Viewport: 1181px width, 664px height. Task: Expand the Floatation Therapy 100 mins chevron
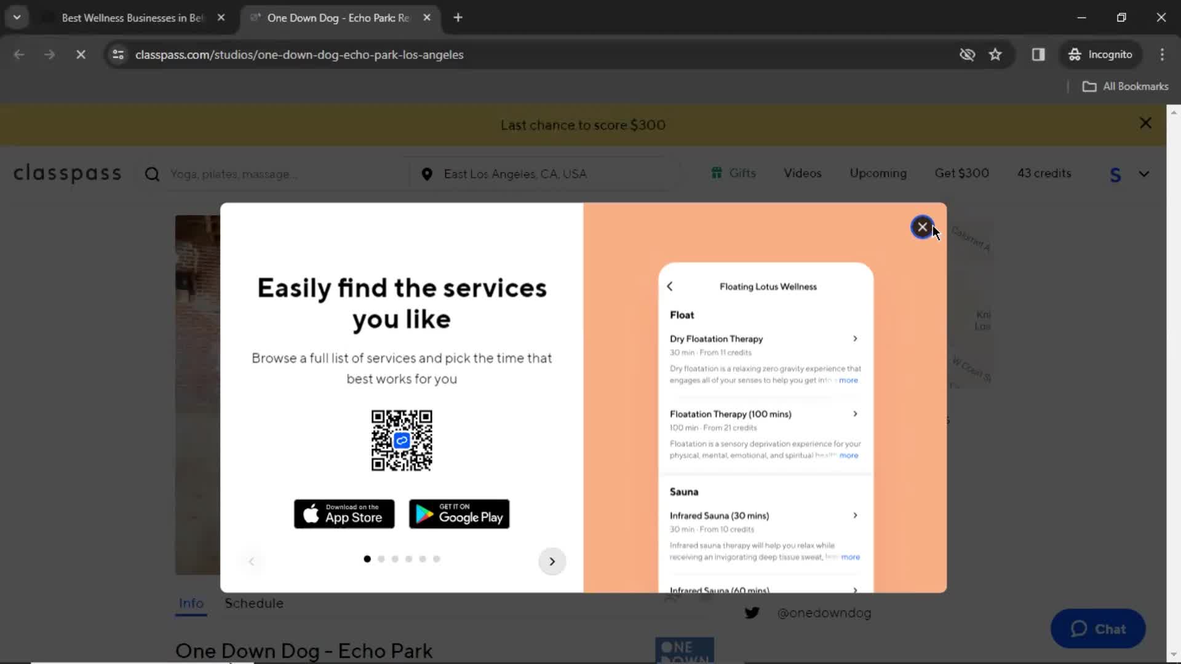854,414
